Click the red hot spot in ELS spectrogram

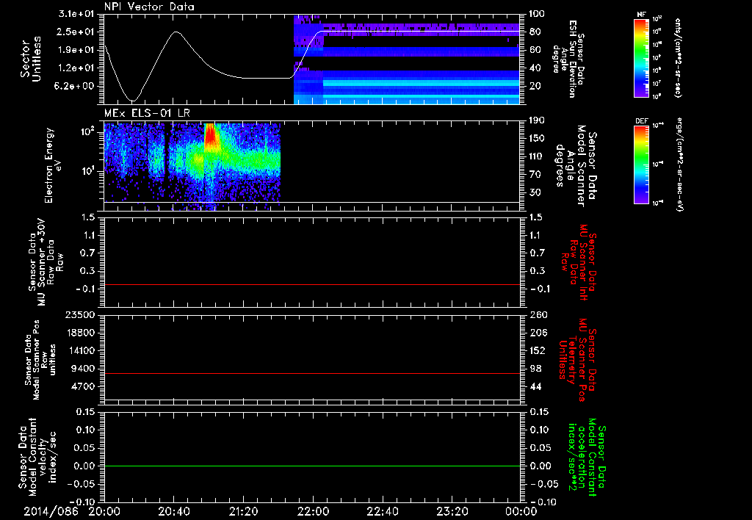[210, 134]
